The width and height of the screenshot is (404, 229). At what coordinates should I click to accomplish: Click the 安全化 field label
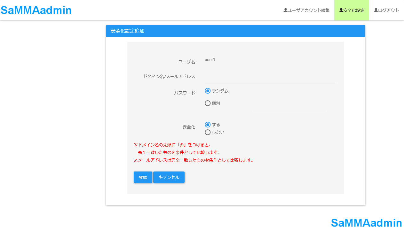[189, 127]
